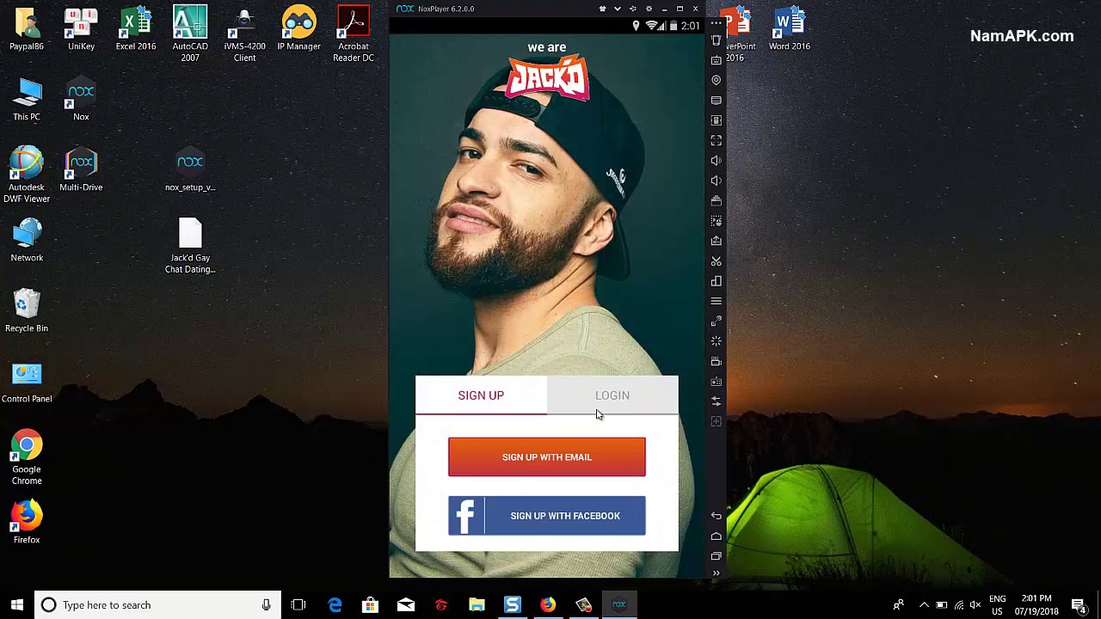Open virtual location pin in Nox sidebar
Image resolution: width=1101 pixels, height=619 pixels.
716,80
